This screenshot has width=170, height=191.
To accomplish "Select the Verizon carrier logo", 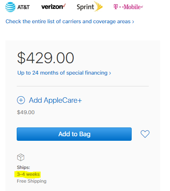I will 54,6.
